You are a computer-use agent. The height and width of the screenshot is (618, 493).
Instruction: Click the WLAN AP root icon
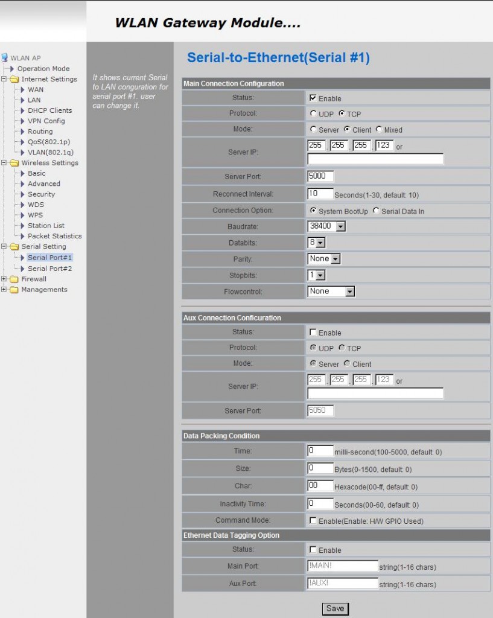(x=5, y=58)
